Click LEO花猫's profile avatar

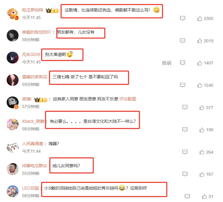click(13, 191)
